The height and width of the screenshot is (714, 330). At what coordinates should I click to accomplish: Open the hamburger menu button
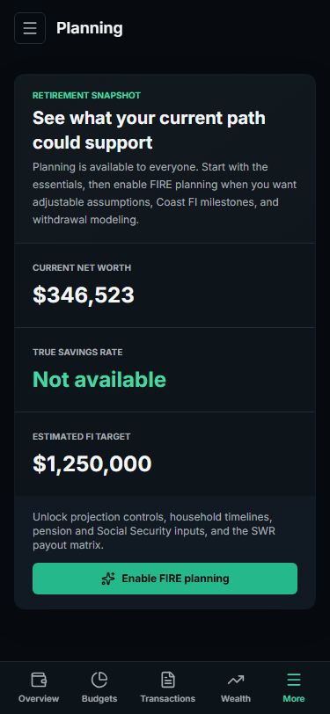(30, 28)
